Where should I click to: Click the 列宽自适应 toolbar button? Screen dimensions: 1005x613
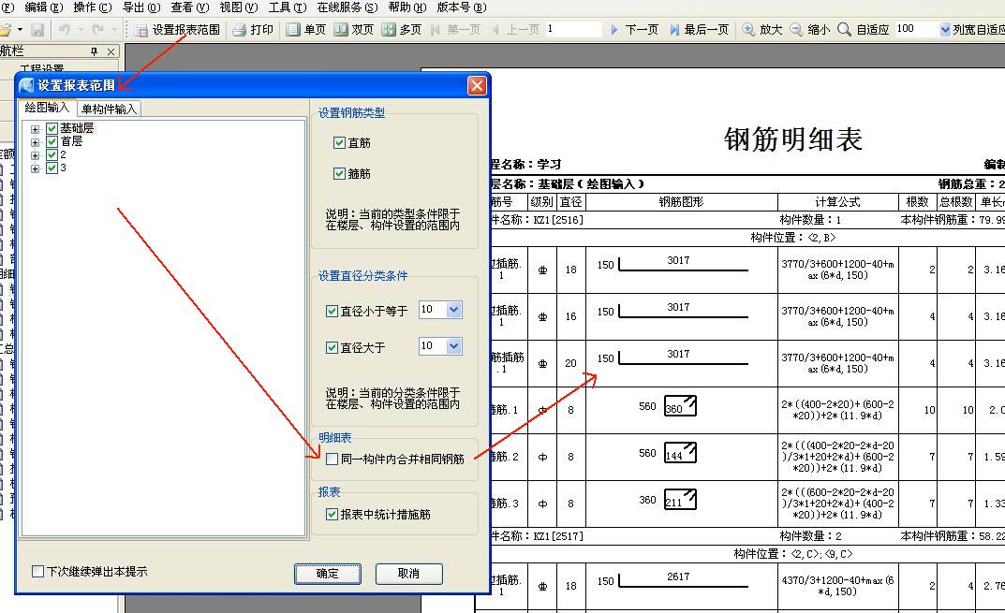(x=978, y=29)
